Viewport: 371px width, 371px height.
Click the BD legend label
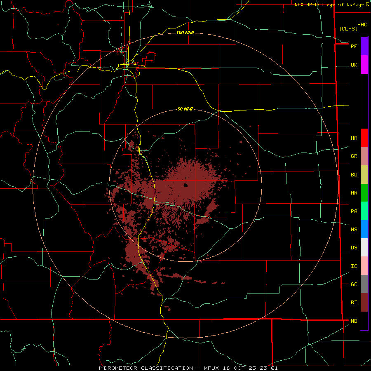click(354, 175)
